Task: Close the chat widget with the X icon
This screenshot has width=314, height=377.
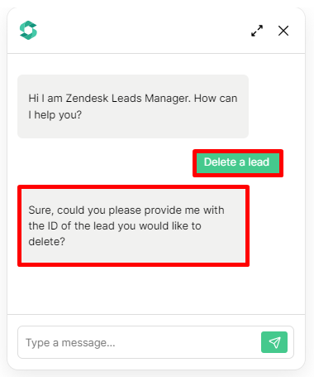Action: 283,31
